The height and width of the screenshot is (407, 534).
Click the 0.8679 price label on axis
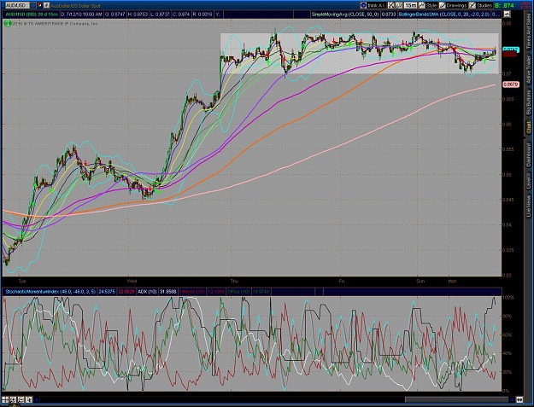(511, 84)
